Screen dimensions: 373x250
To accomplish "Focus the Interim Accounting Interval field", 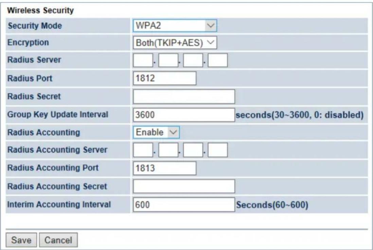I will 184,205.
